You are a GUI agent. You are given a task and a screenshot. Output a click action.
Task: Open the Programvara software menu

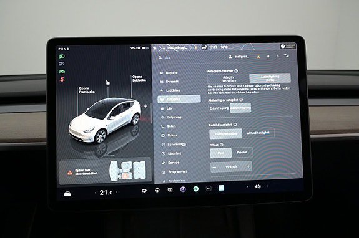coord(175,172)
